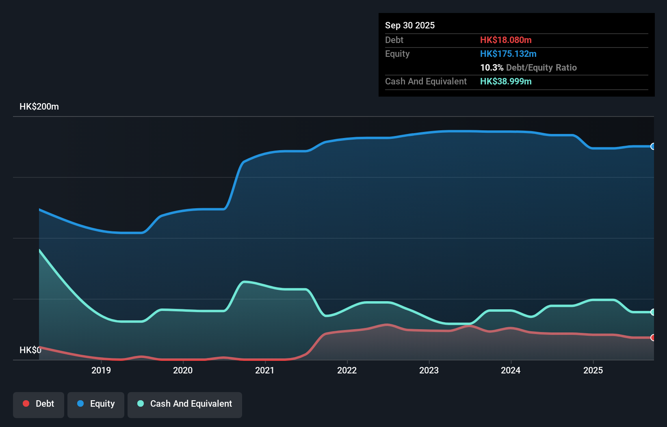The height and width of the screenshot is (427, 667).
Task: Toggle the Equity series in the legend
Action: (96, 405)
